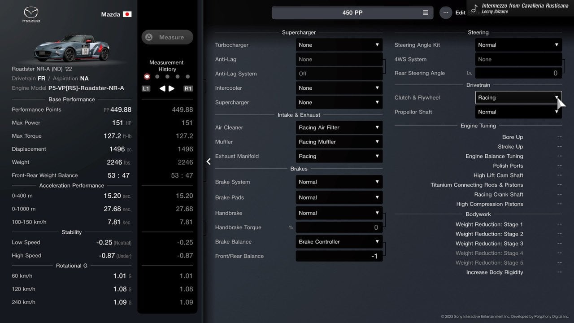Select the second measurement history dot
The height and width of the screenshot is (323, 574).
tap(157, 77)
